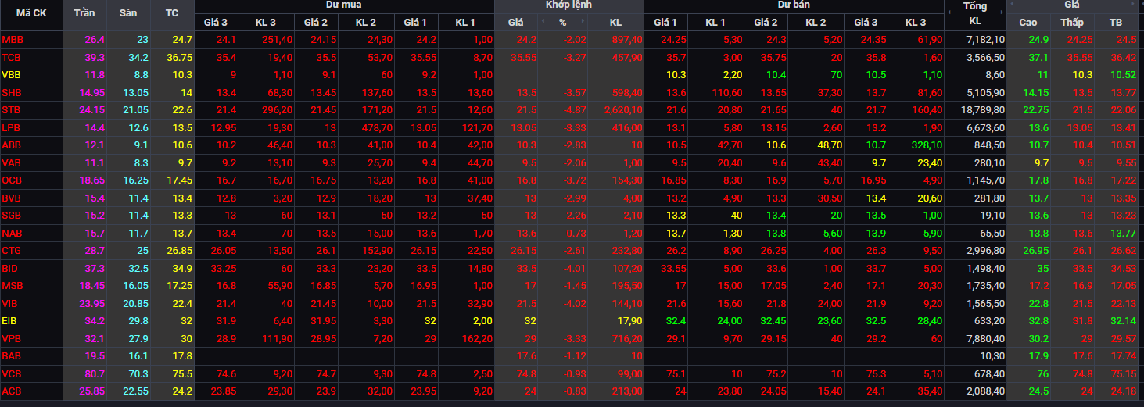
Task: Click LPB total volume 6,673,60
Action: (985, 127)
